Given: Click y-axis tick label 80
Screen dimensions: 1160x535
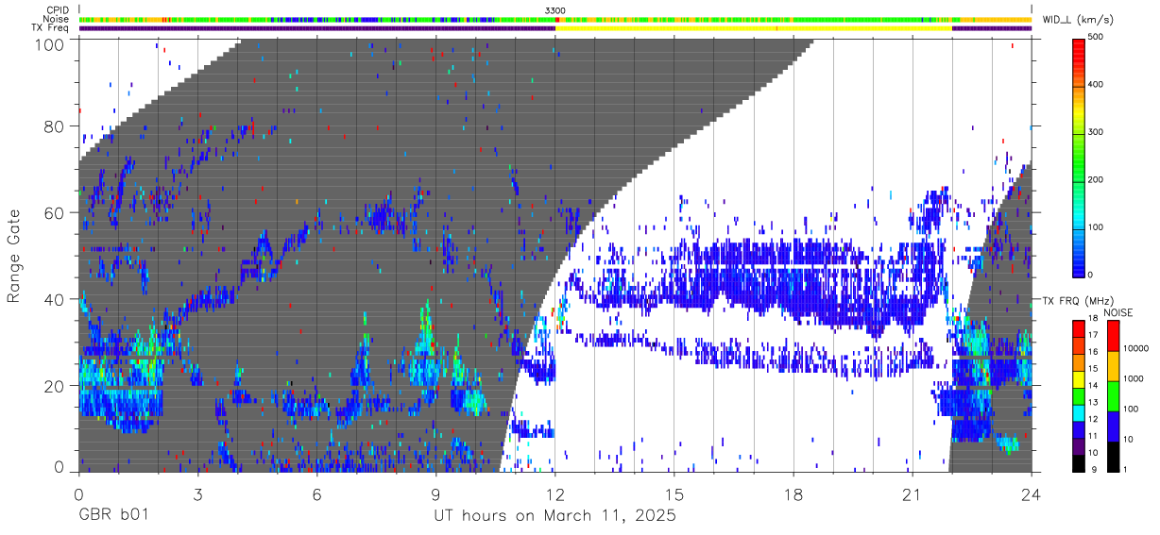Looking at the screenshot, I should pyautogui.click(x=55, y=126).
